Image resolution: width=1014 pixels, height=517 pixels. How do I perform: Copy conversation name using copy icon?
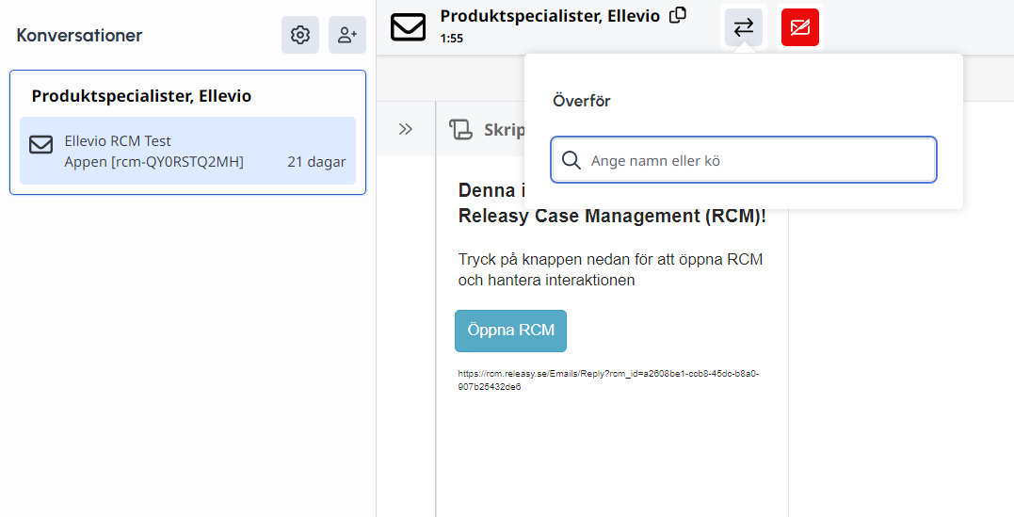pyautogui.click(x=678, y=15)
